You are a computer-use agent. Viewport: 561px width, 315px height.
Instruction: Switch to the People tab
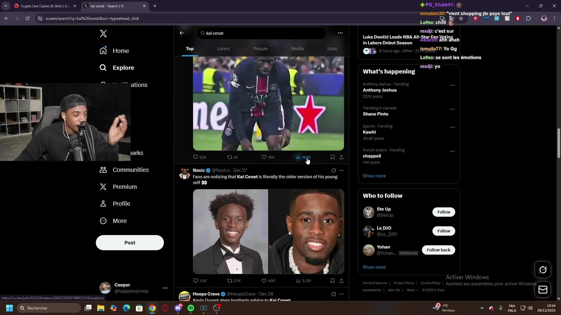click(x=260, y=49)
